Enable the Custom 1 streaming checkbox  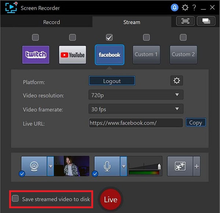146,37
